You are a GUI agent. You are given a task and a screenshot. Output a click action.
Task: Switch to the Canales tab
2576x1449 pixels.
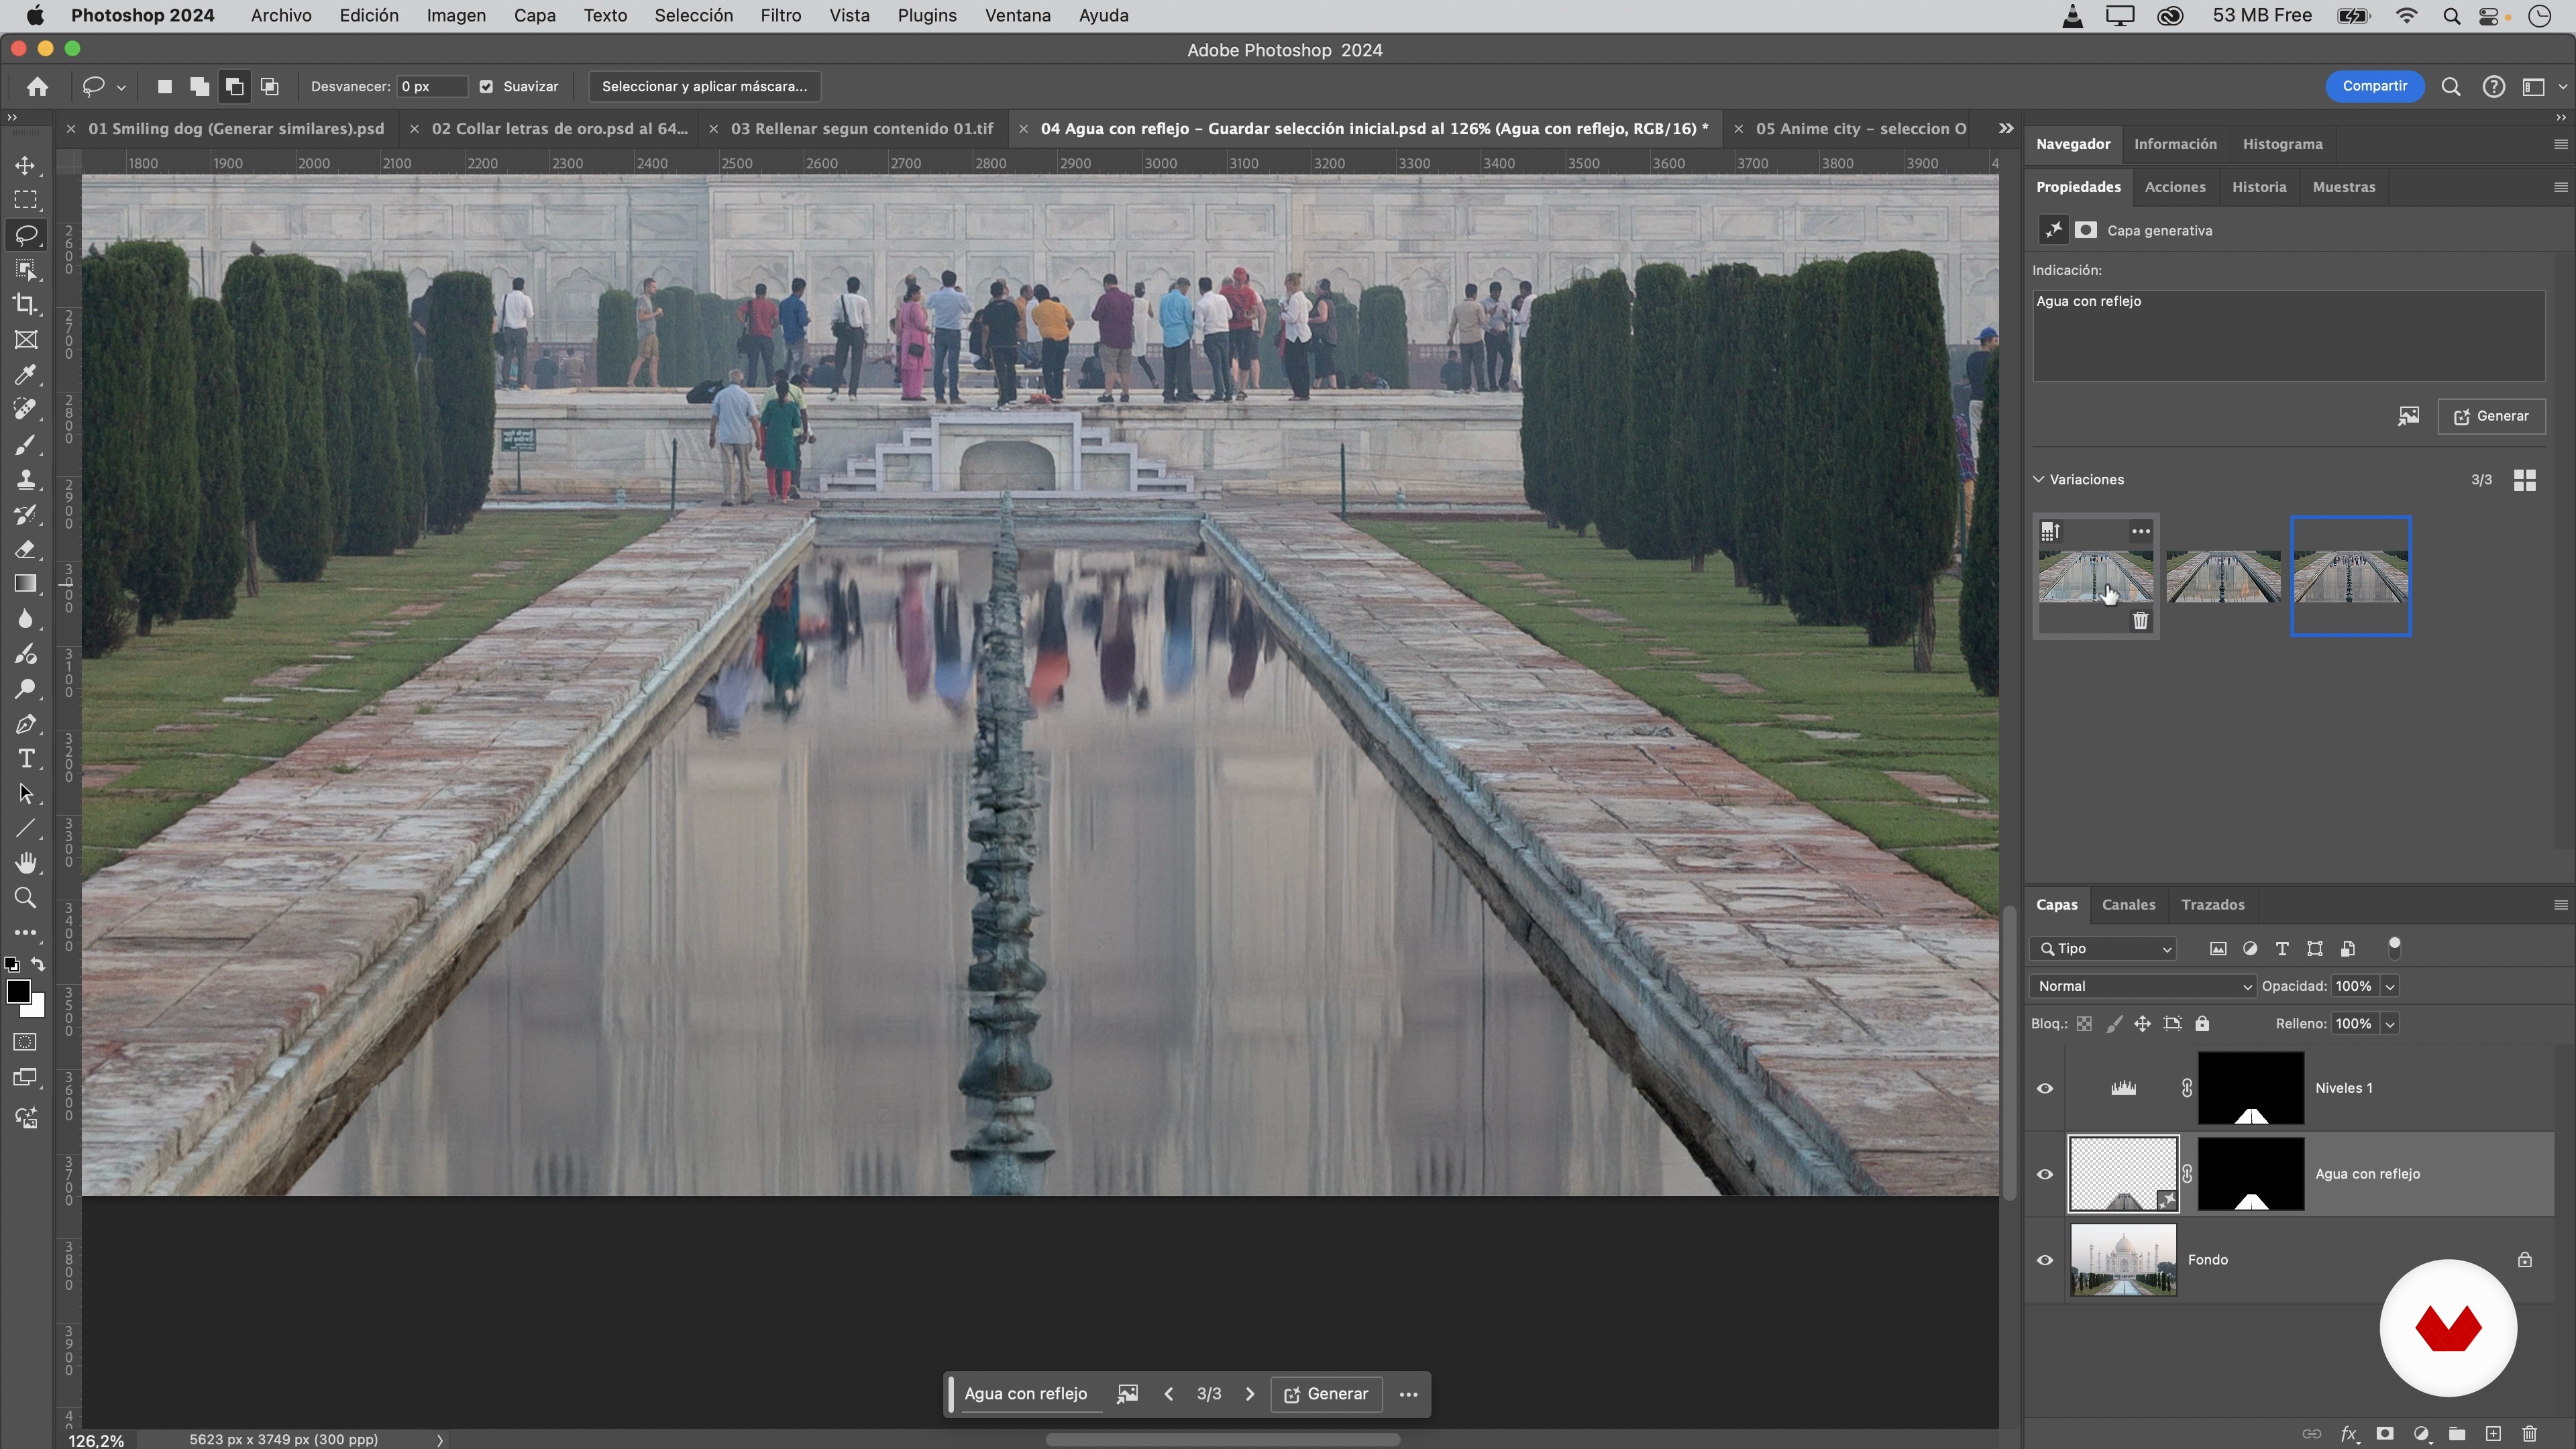[x=2128, y=904]
